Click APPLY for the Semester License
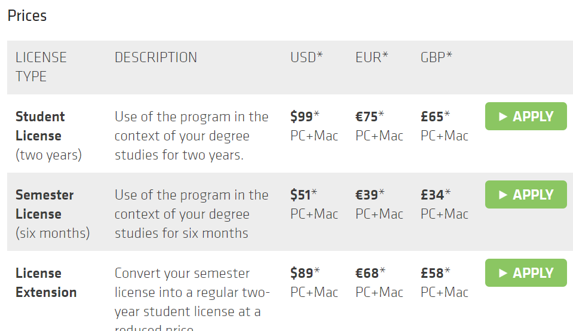The image size is (573, 331). (526, 194)
